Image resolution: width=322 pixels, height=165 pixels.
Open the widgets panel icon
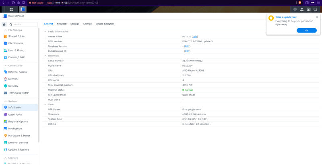point(308,9)
